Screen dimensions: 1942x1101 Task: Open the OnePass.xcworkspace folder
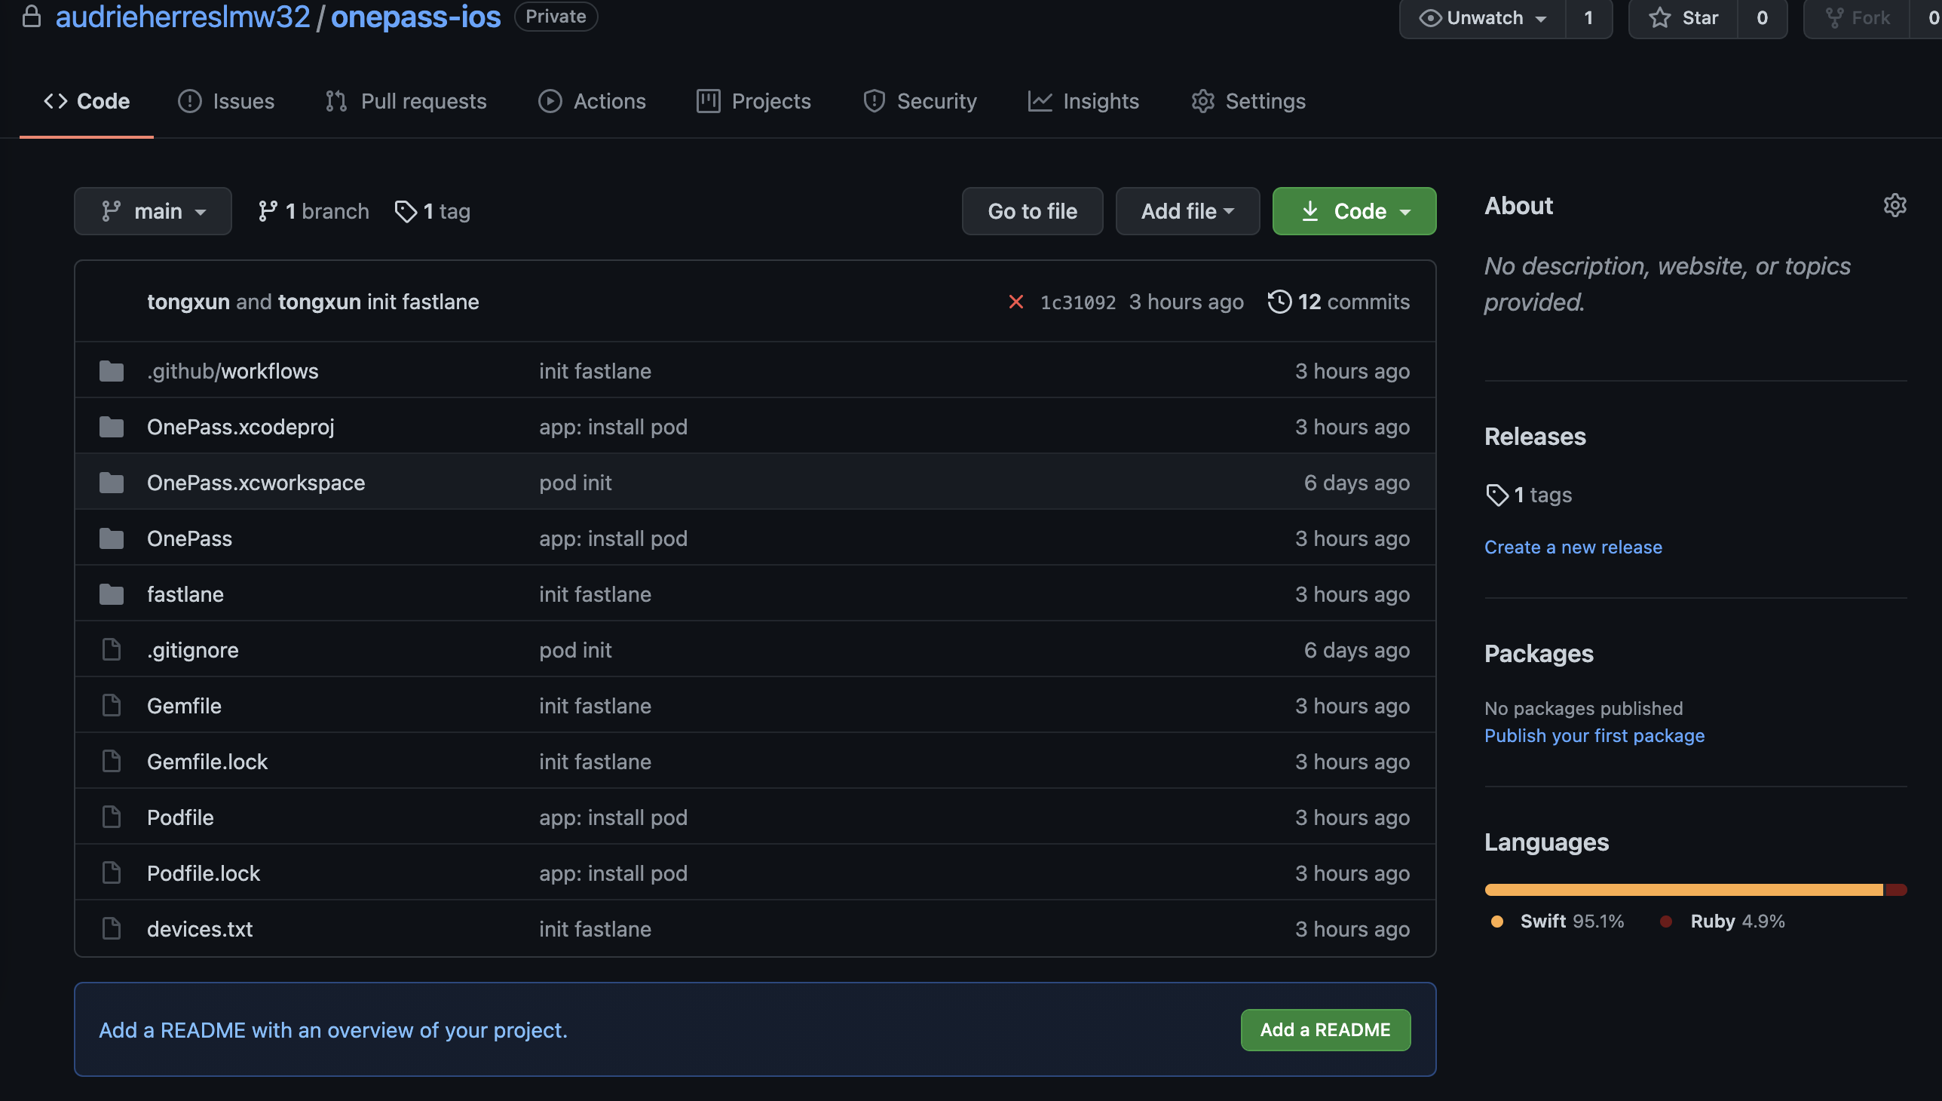(x=256, y=483)
